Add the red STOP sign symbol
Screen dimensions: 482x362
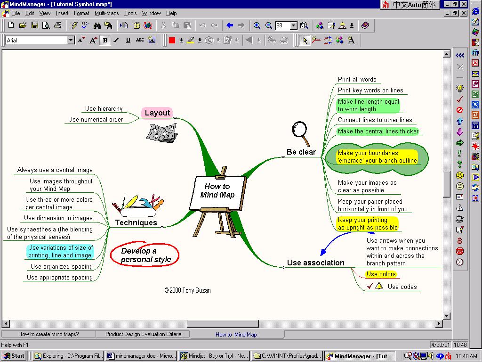(459, 251)
